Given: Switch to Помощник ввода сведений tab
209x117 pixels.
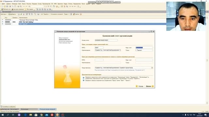Looking at the screenshot, I should tap(47, 109).
